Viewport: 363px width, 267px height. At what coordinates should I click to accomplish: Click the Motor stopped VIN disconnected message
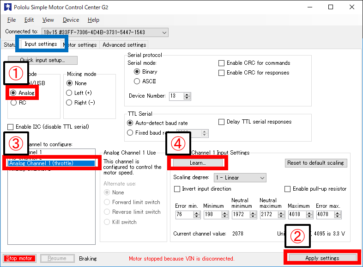pos(182,259)
